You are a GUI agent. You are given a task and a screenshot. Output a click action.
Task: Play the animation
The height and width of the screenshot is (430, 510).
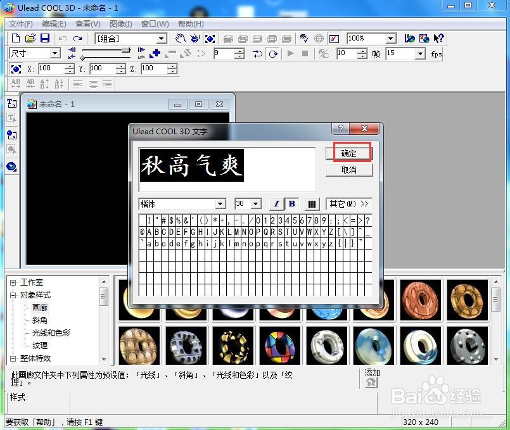[290, 53]
